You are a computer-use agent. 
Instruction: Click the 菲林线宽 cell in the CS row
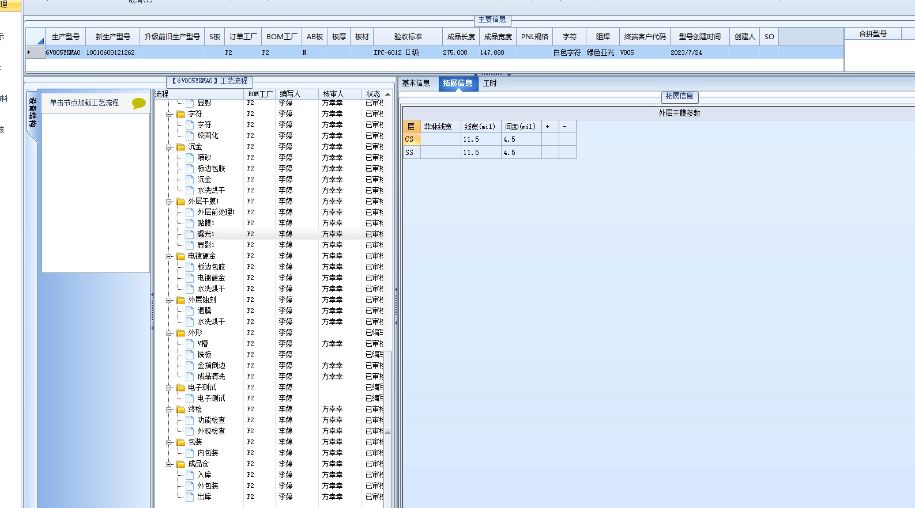[x=440, y=139]
